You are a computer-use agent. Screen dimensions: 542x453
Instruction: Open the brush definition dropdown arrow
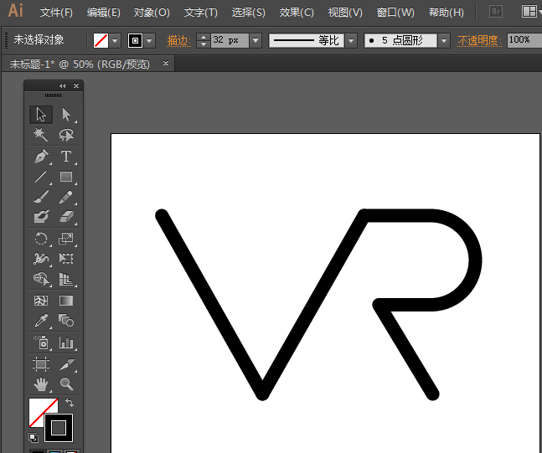click(x=444, y=40)
